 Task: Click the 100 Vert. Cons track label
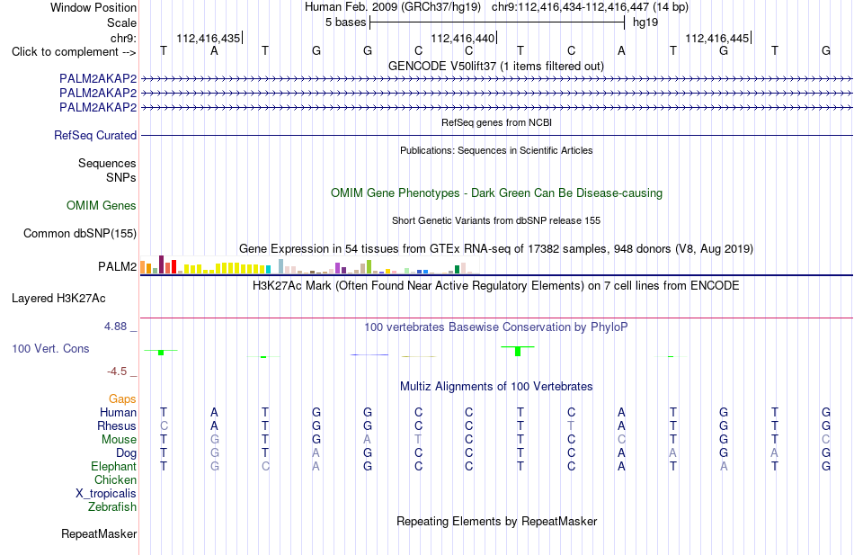pyautogui.click(x=50, y=349)
